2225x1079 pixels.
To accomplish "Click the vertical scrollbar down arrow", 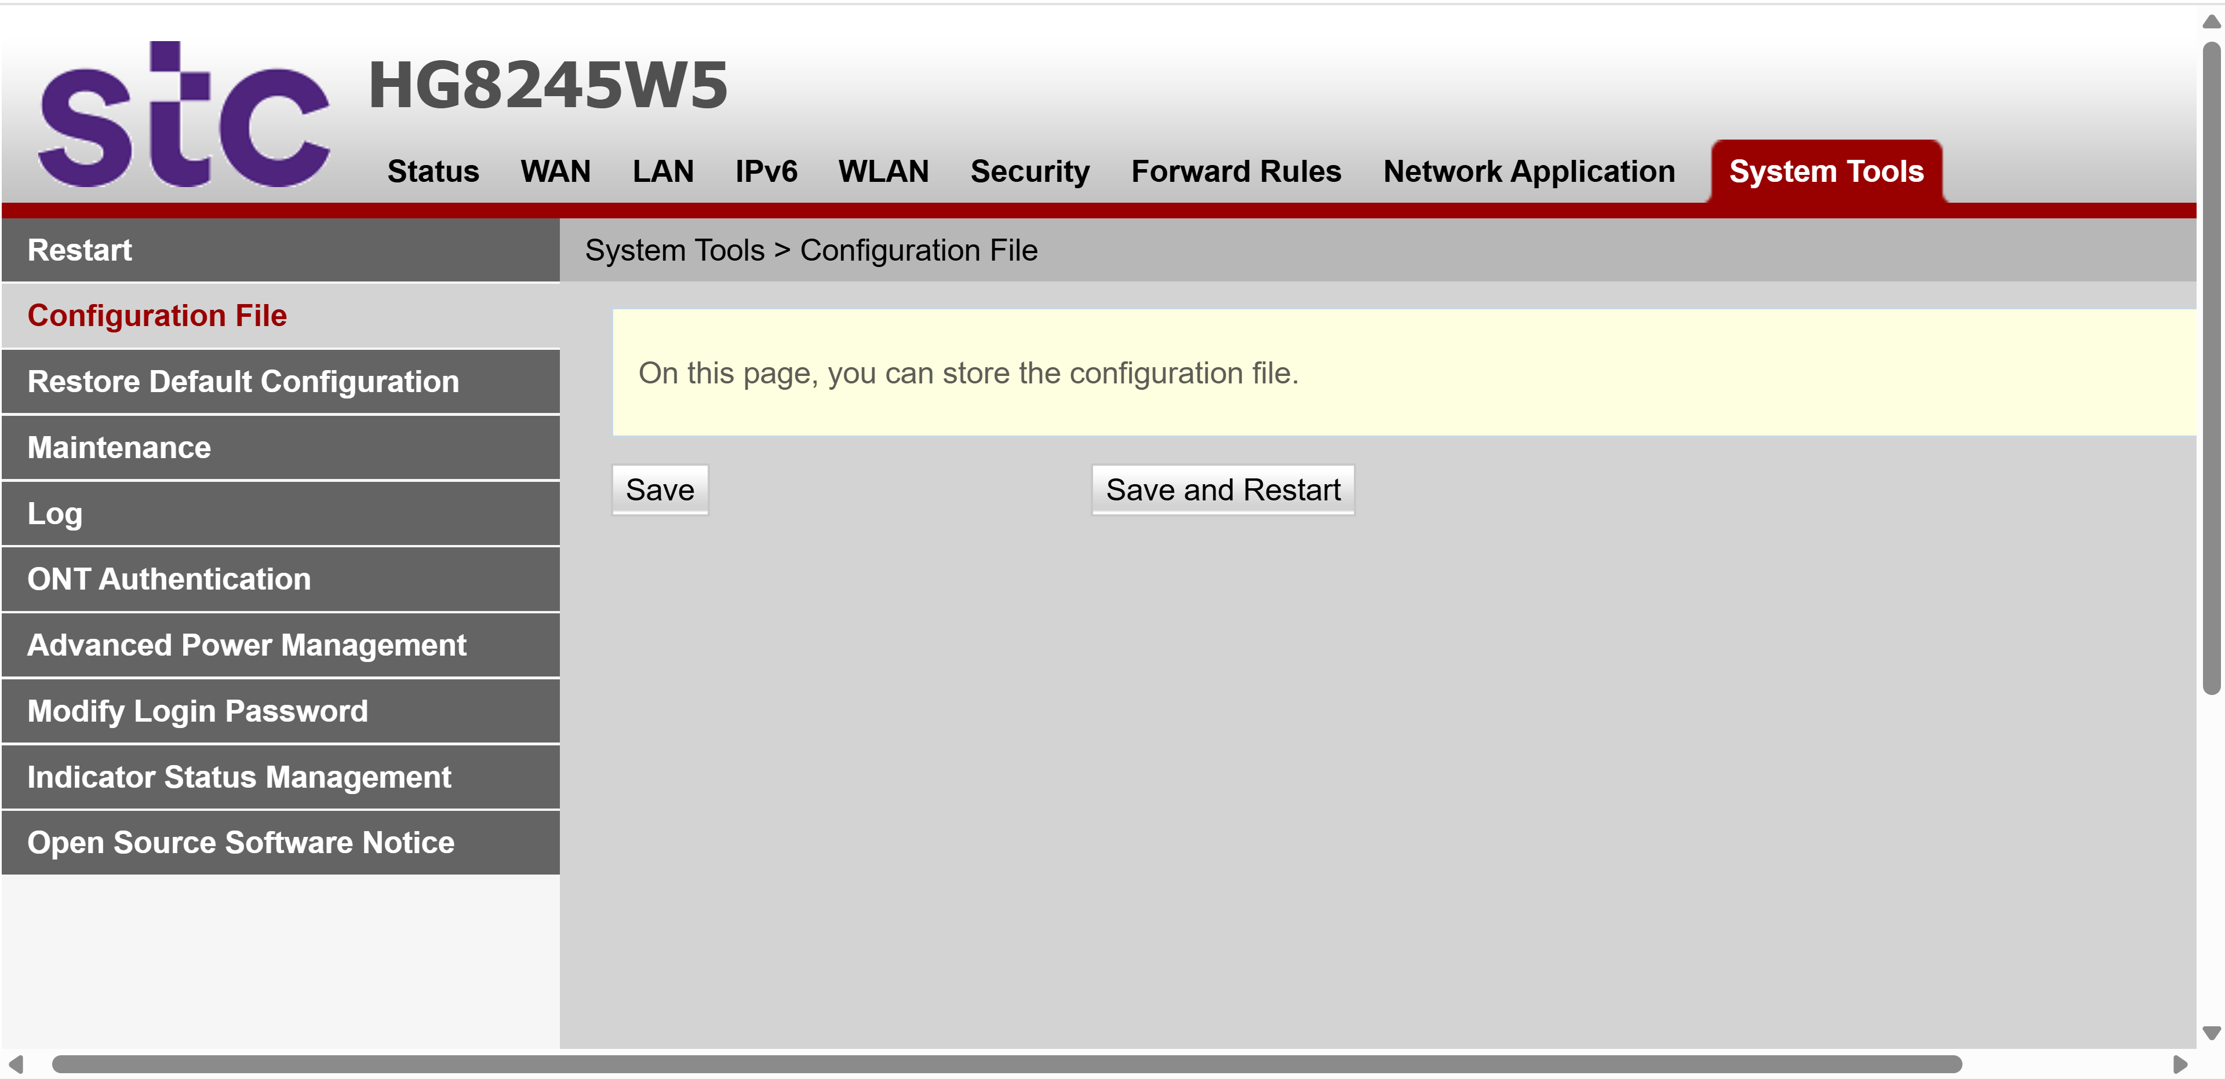I will pos(2211,1033).
